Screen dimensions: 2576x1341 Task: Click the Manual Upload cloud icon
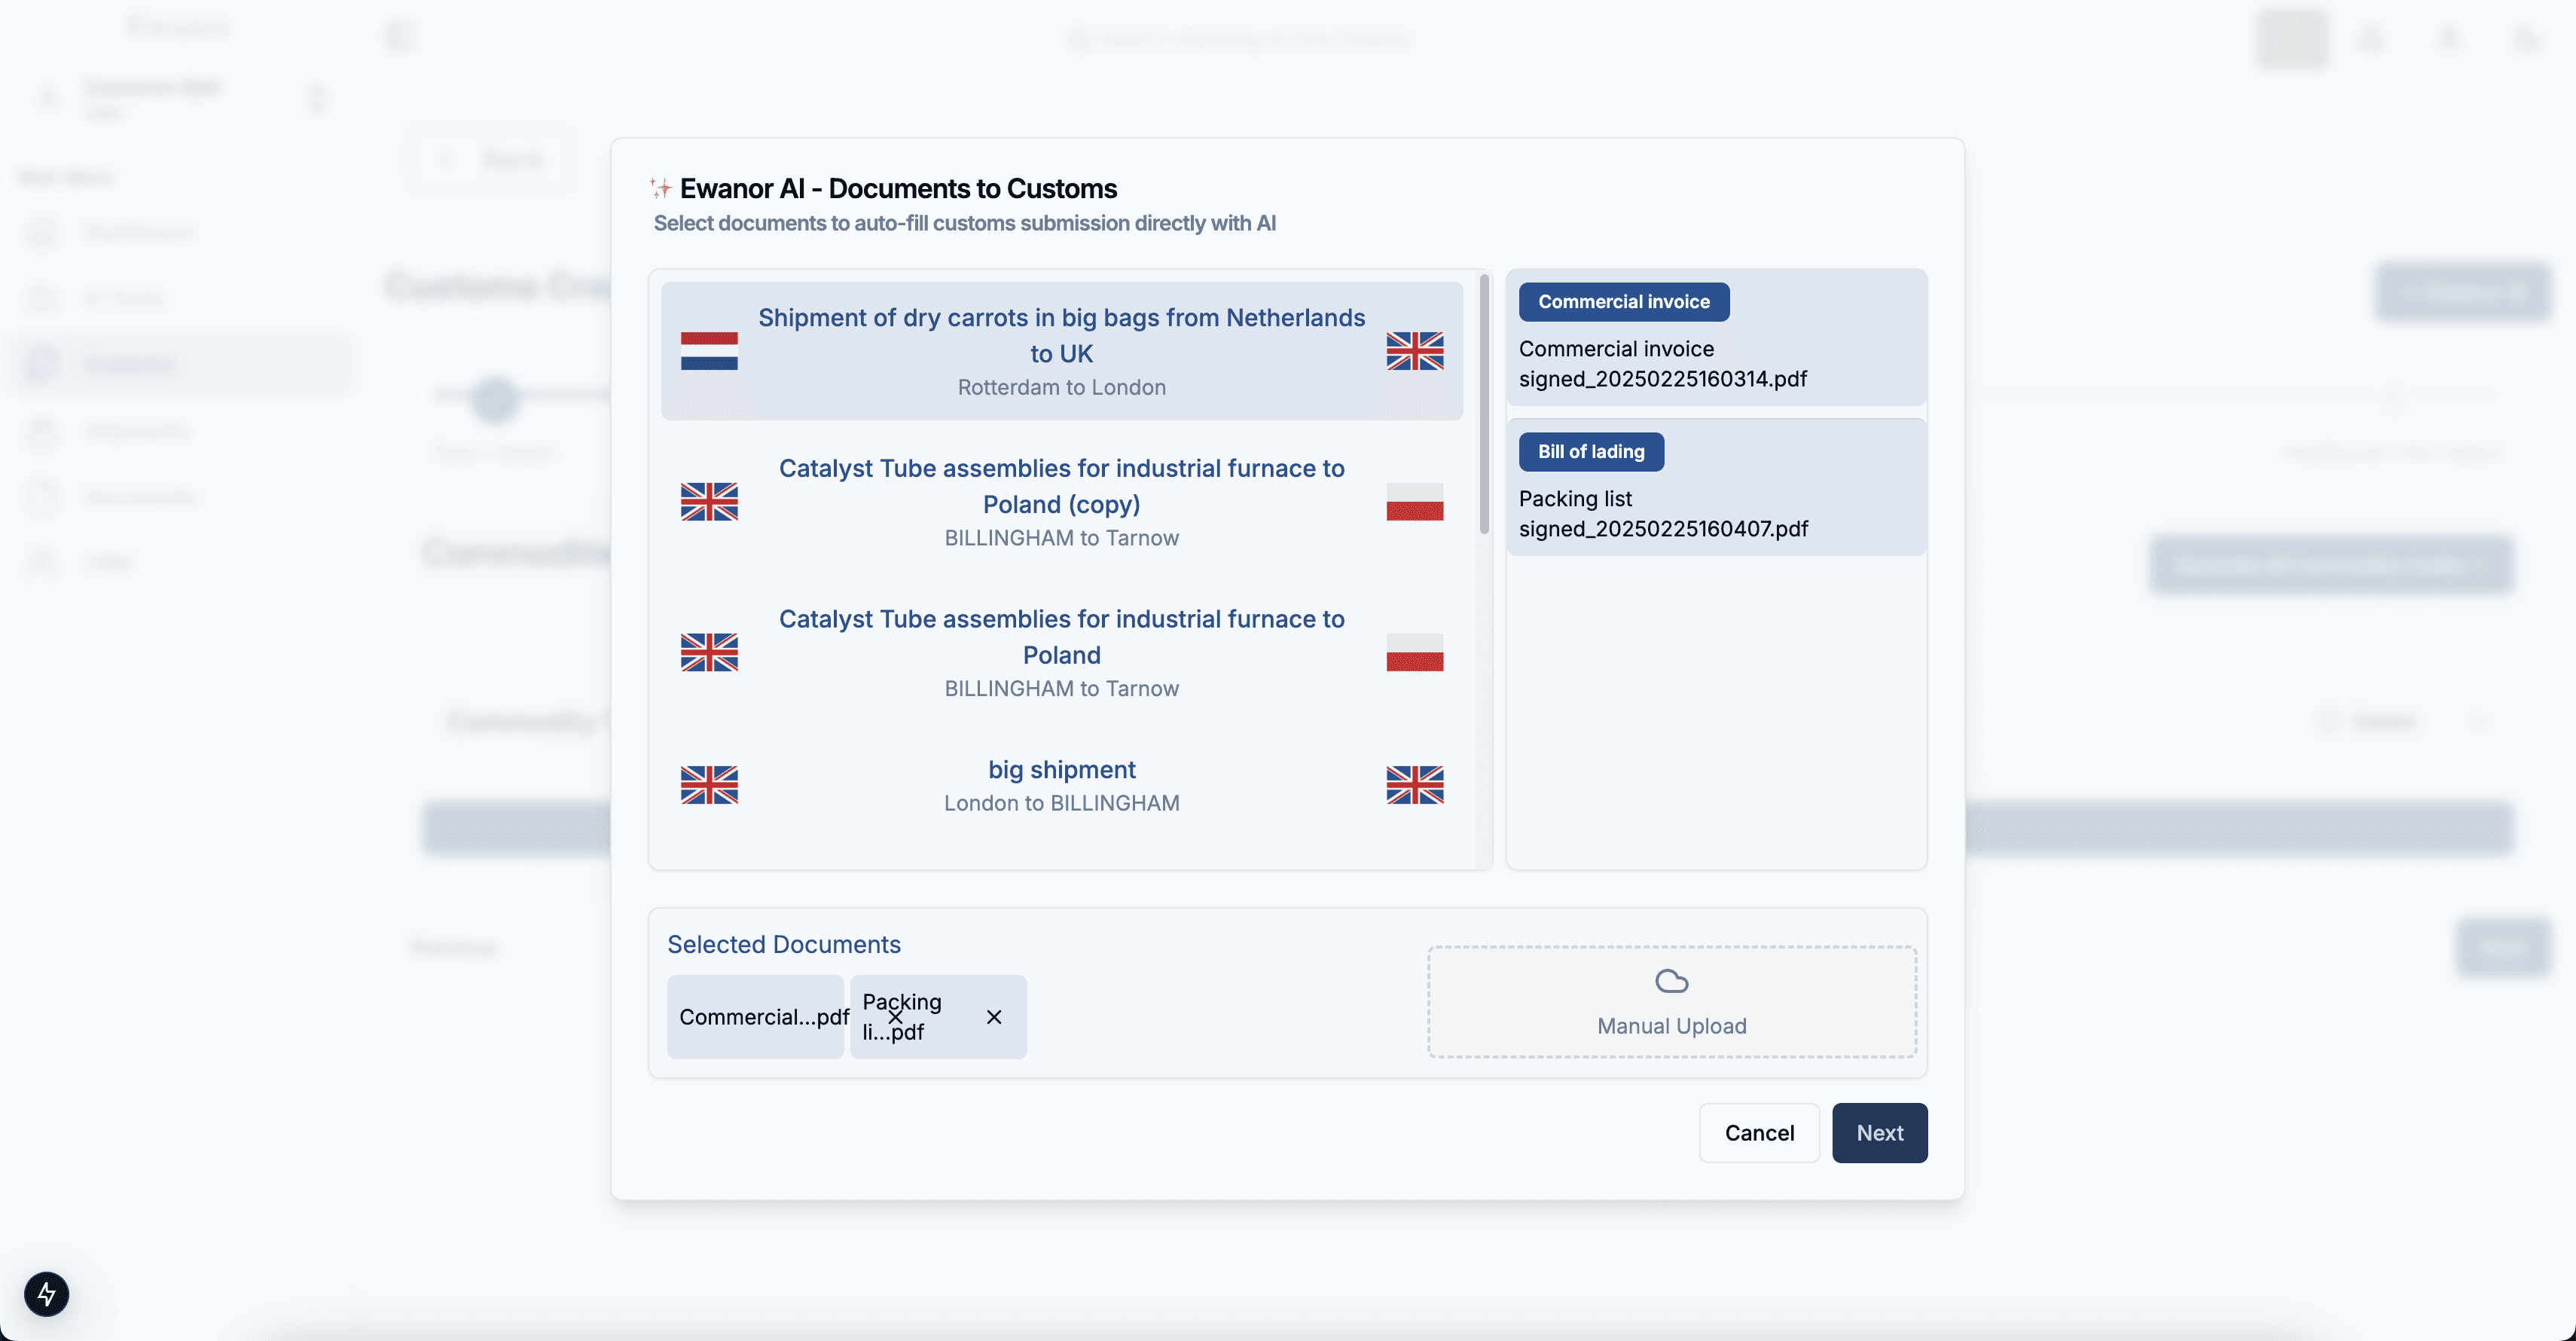coord(1671,981)
